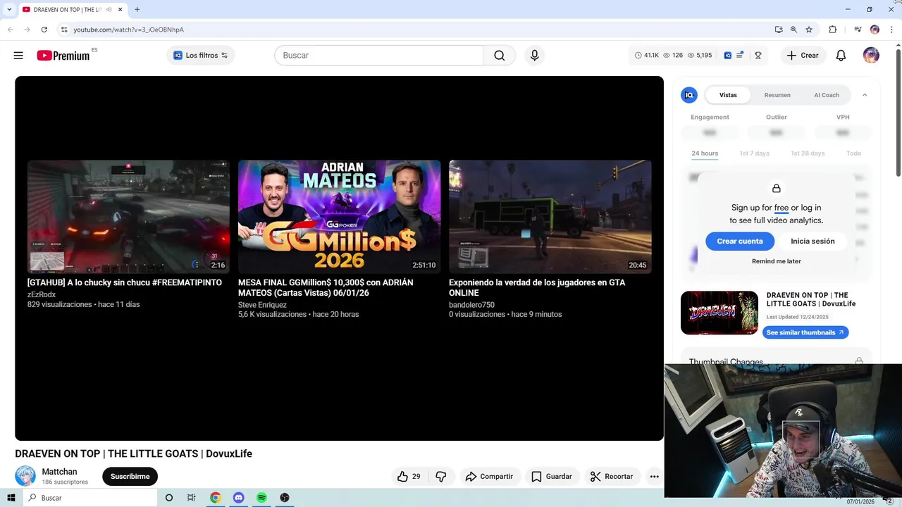
Task: Click Remind me later
Action: (777, 261)
